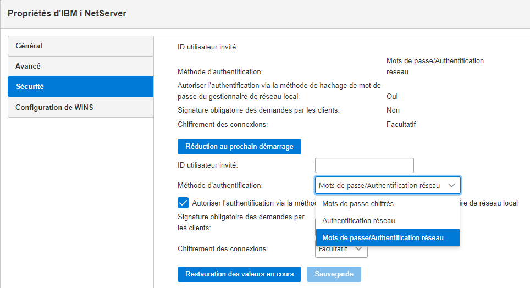The height and width of the screenshot is (288, 530).
Task: Click the Sauvegarde button
Action: [334, 274]
